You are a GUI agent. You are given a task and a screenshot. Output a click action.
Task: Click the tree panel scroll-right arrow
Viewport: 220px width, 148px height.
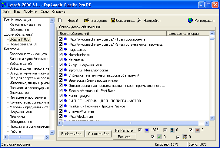(47, 137)
